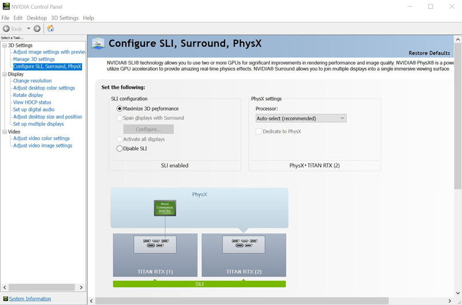Viewport: 462px width, 305px height.
Task: Click the SLI enabled status text
Action: pyautogui.click(x=175, y=165)
